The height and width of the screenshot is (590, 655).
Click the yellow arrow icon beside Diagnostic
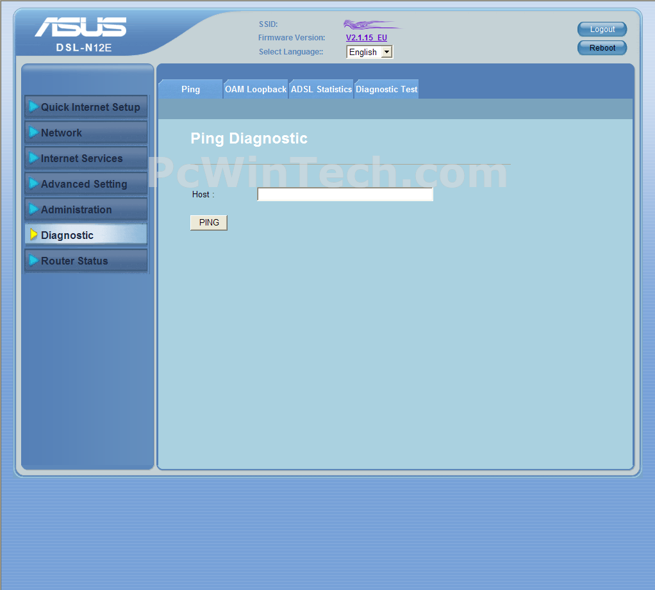pyautogui.click(x=33, y=234)
